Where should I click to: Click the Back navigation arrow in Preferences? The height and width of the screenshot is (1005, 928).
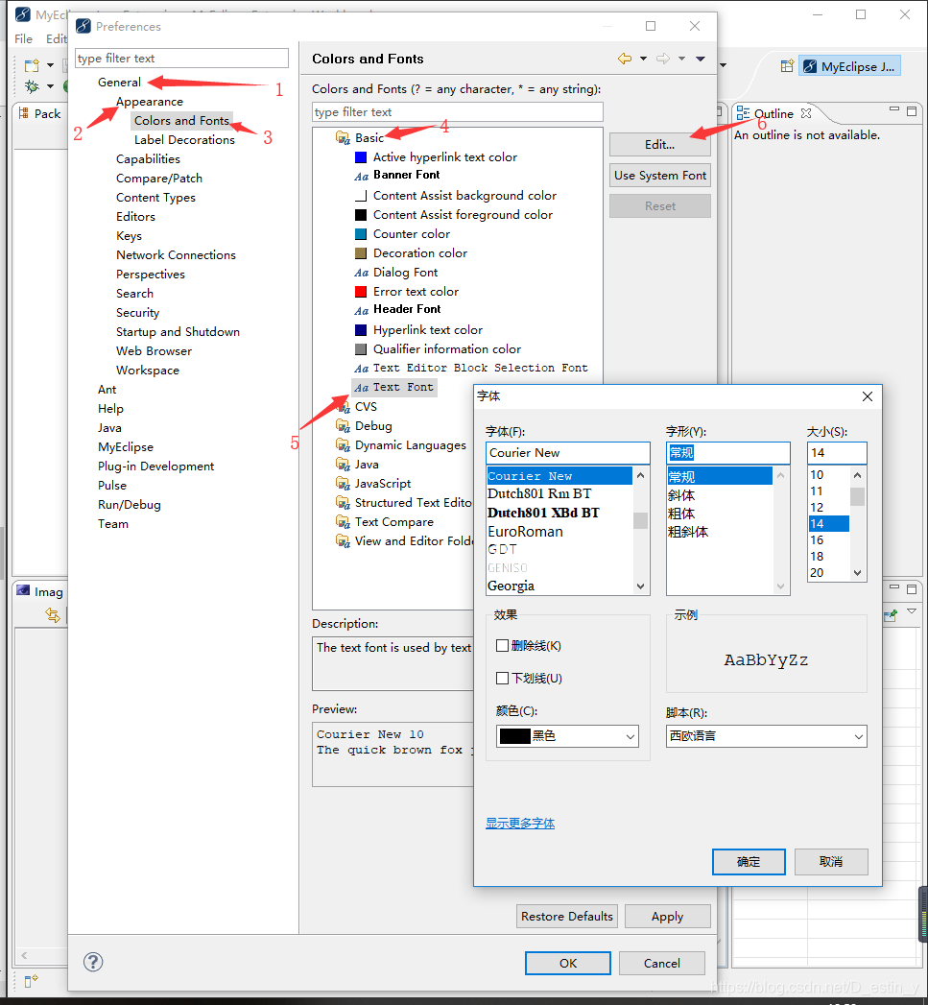[x=625, y=59]
